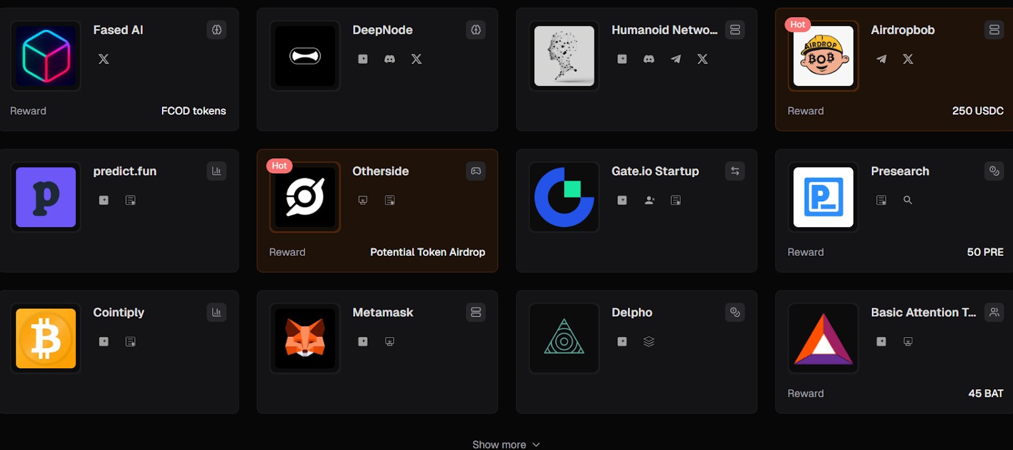Click the server category icon on Humanoid Network card

click(735, 30)
